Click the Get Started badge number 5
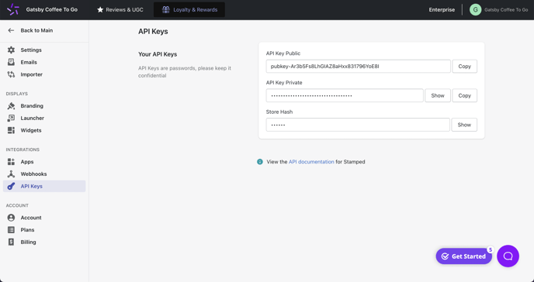The image size is (534, 282). pyautogui.click(x=490, y=249)
